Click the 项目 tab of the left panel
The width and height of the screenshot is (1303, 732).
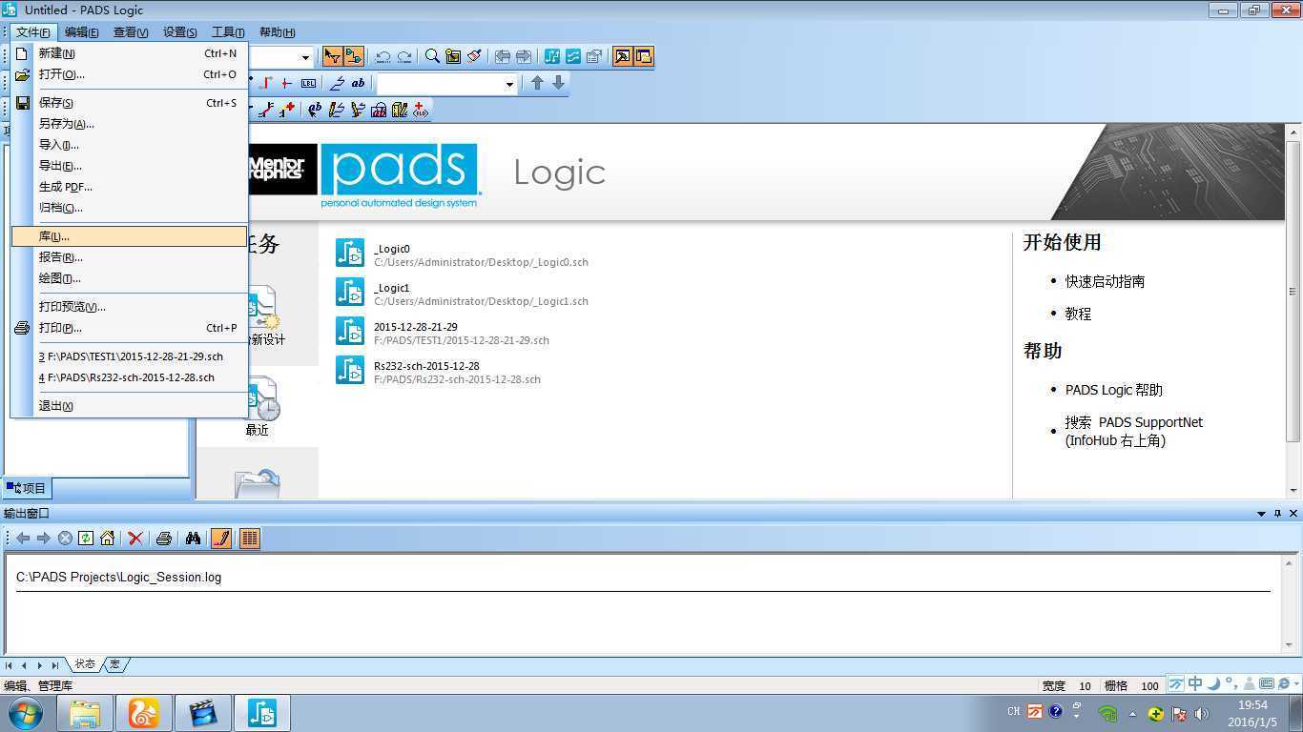click(28, 488)
